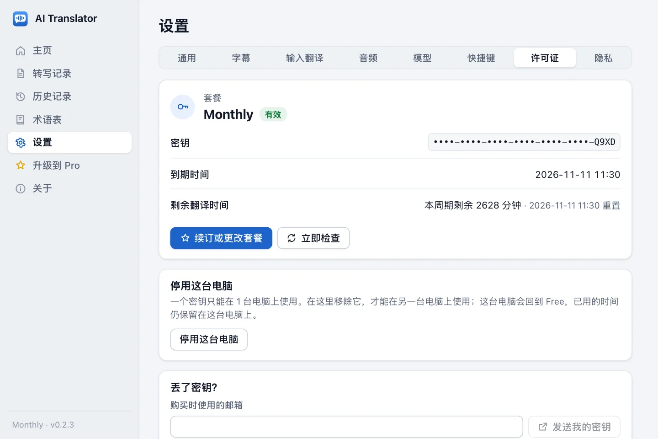Image resolution: width=658 pixels, height=439 pixels.
Task: Click the expiry value 2026-11-11 11:30
Action: (x=578, y=175)
